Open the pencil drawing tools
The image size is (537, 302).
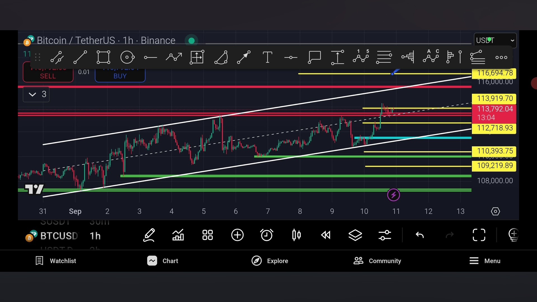coord(149,235)
